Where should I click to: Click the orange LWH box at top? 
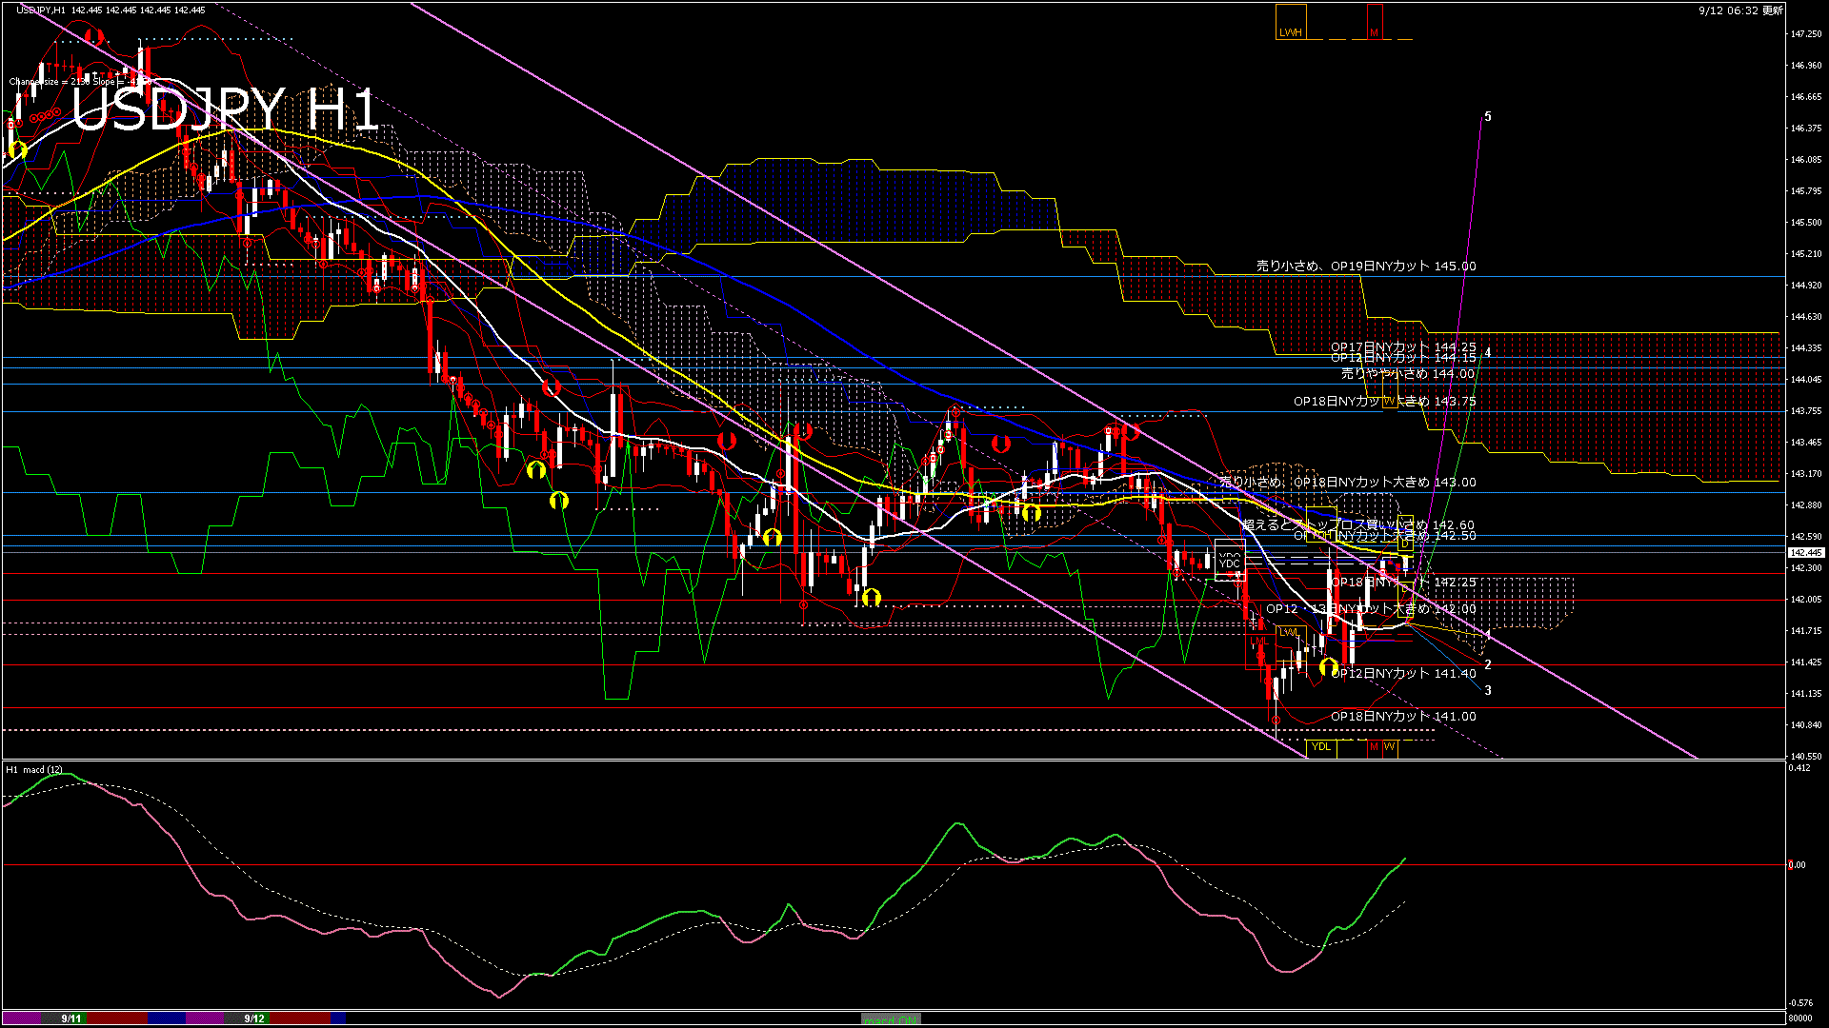[1291, 22]
